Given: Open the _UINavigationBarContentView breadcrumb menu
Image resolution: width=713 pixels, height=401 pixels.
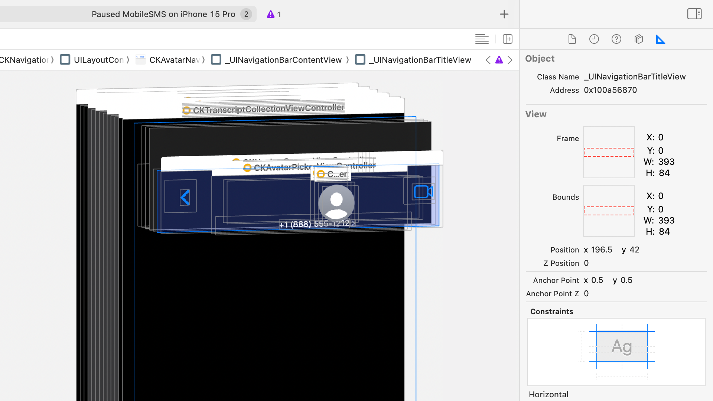Looking at the screenshot, I should [x=283, y=60].
